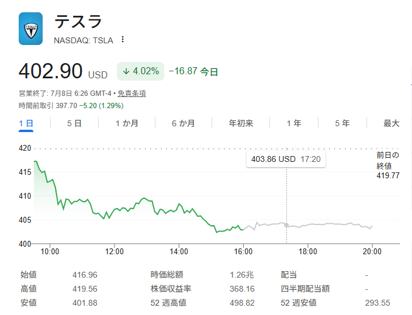Click the down-arrow 4.02% change badge
Viewport: 412px width, 315px height.
141,71
